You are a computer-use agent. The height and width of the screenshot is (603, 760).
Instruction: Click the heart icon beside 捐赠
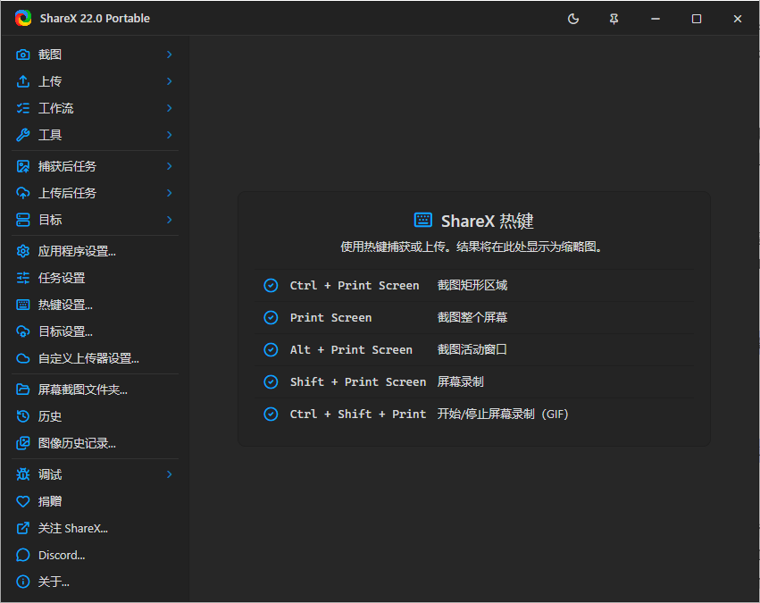pyautogui.click(x=23, y=501)
